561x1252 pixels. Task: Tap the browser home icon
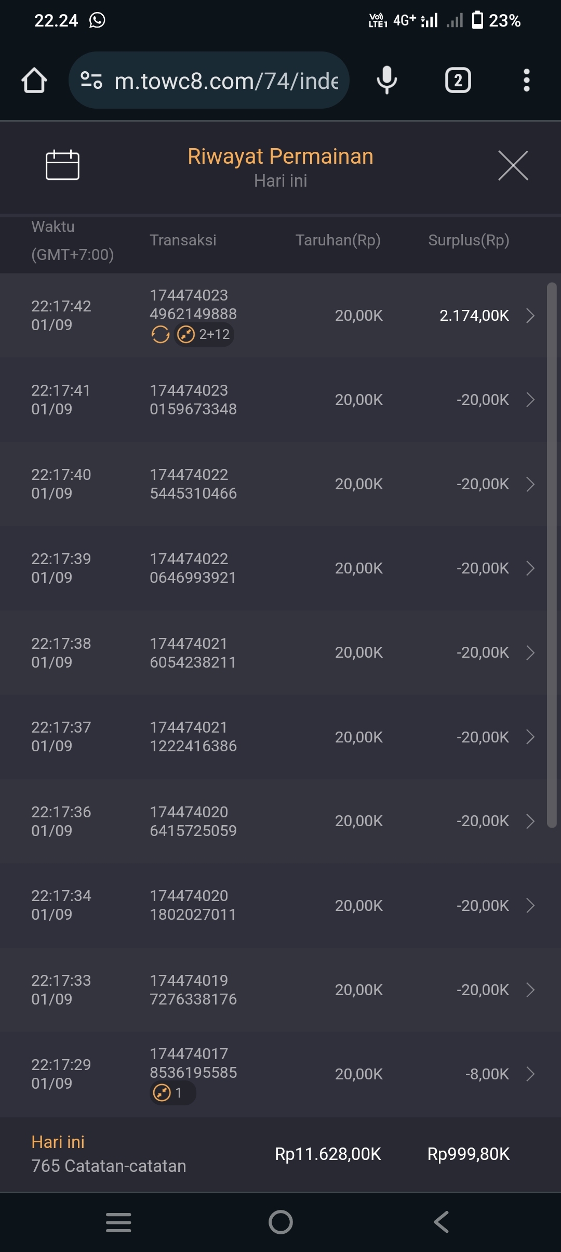(x=34, y=81)
